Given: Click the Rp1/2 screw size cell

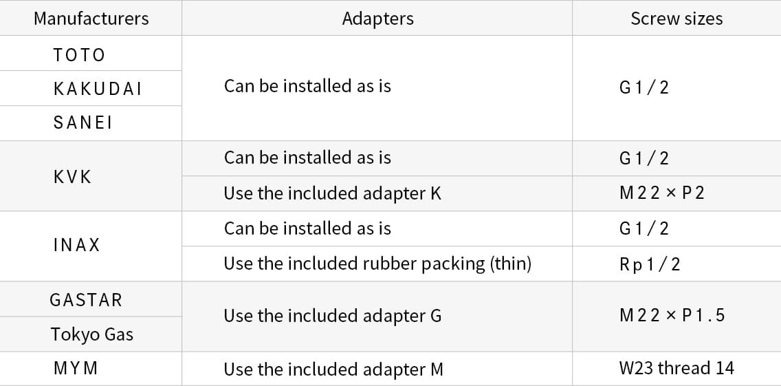Looking at the screenshot, I should coord(676,264).
